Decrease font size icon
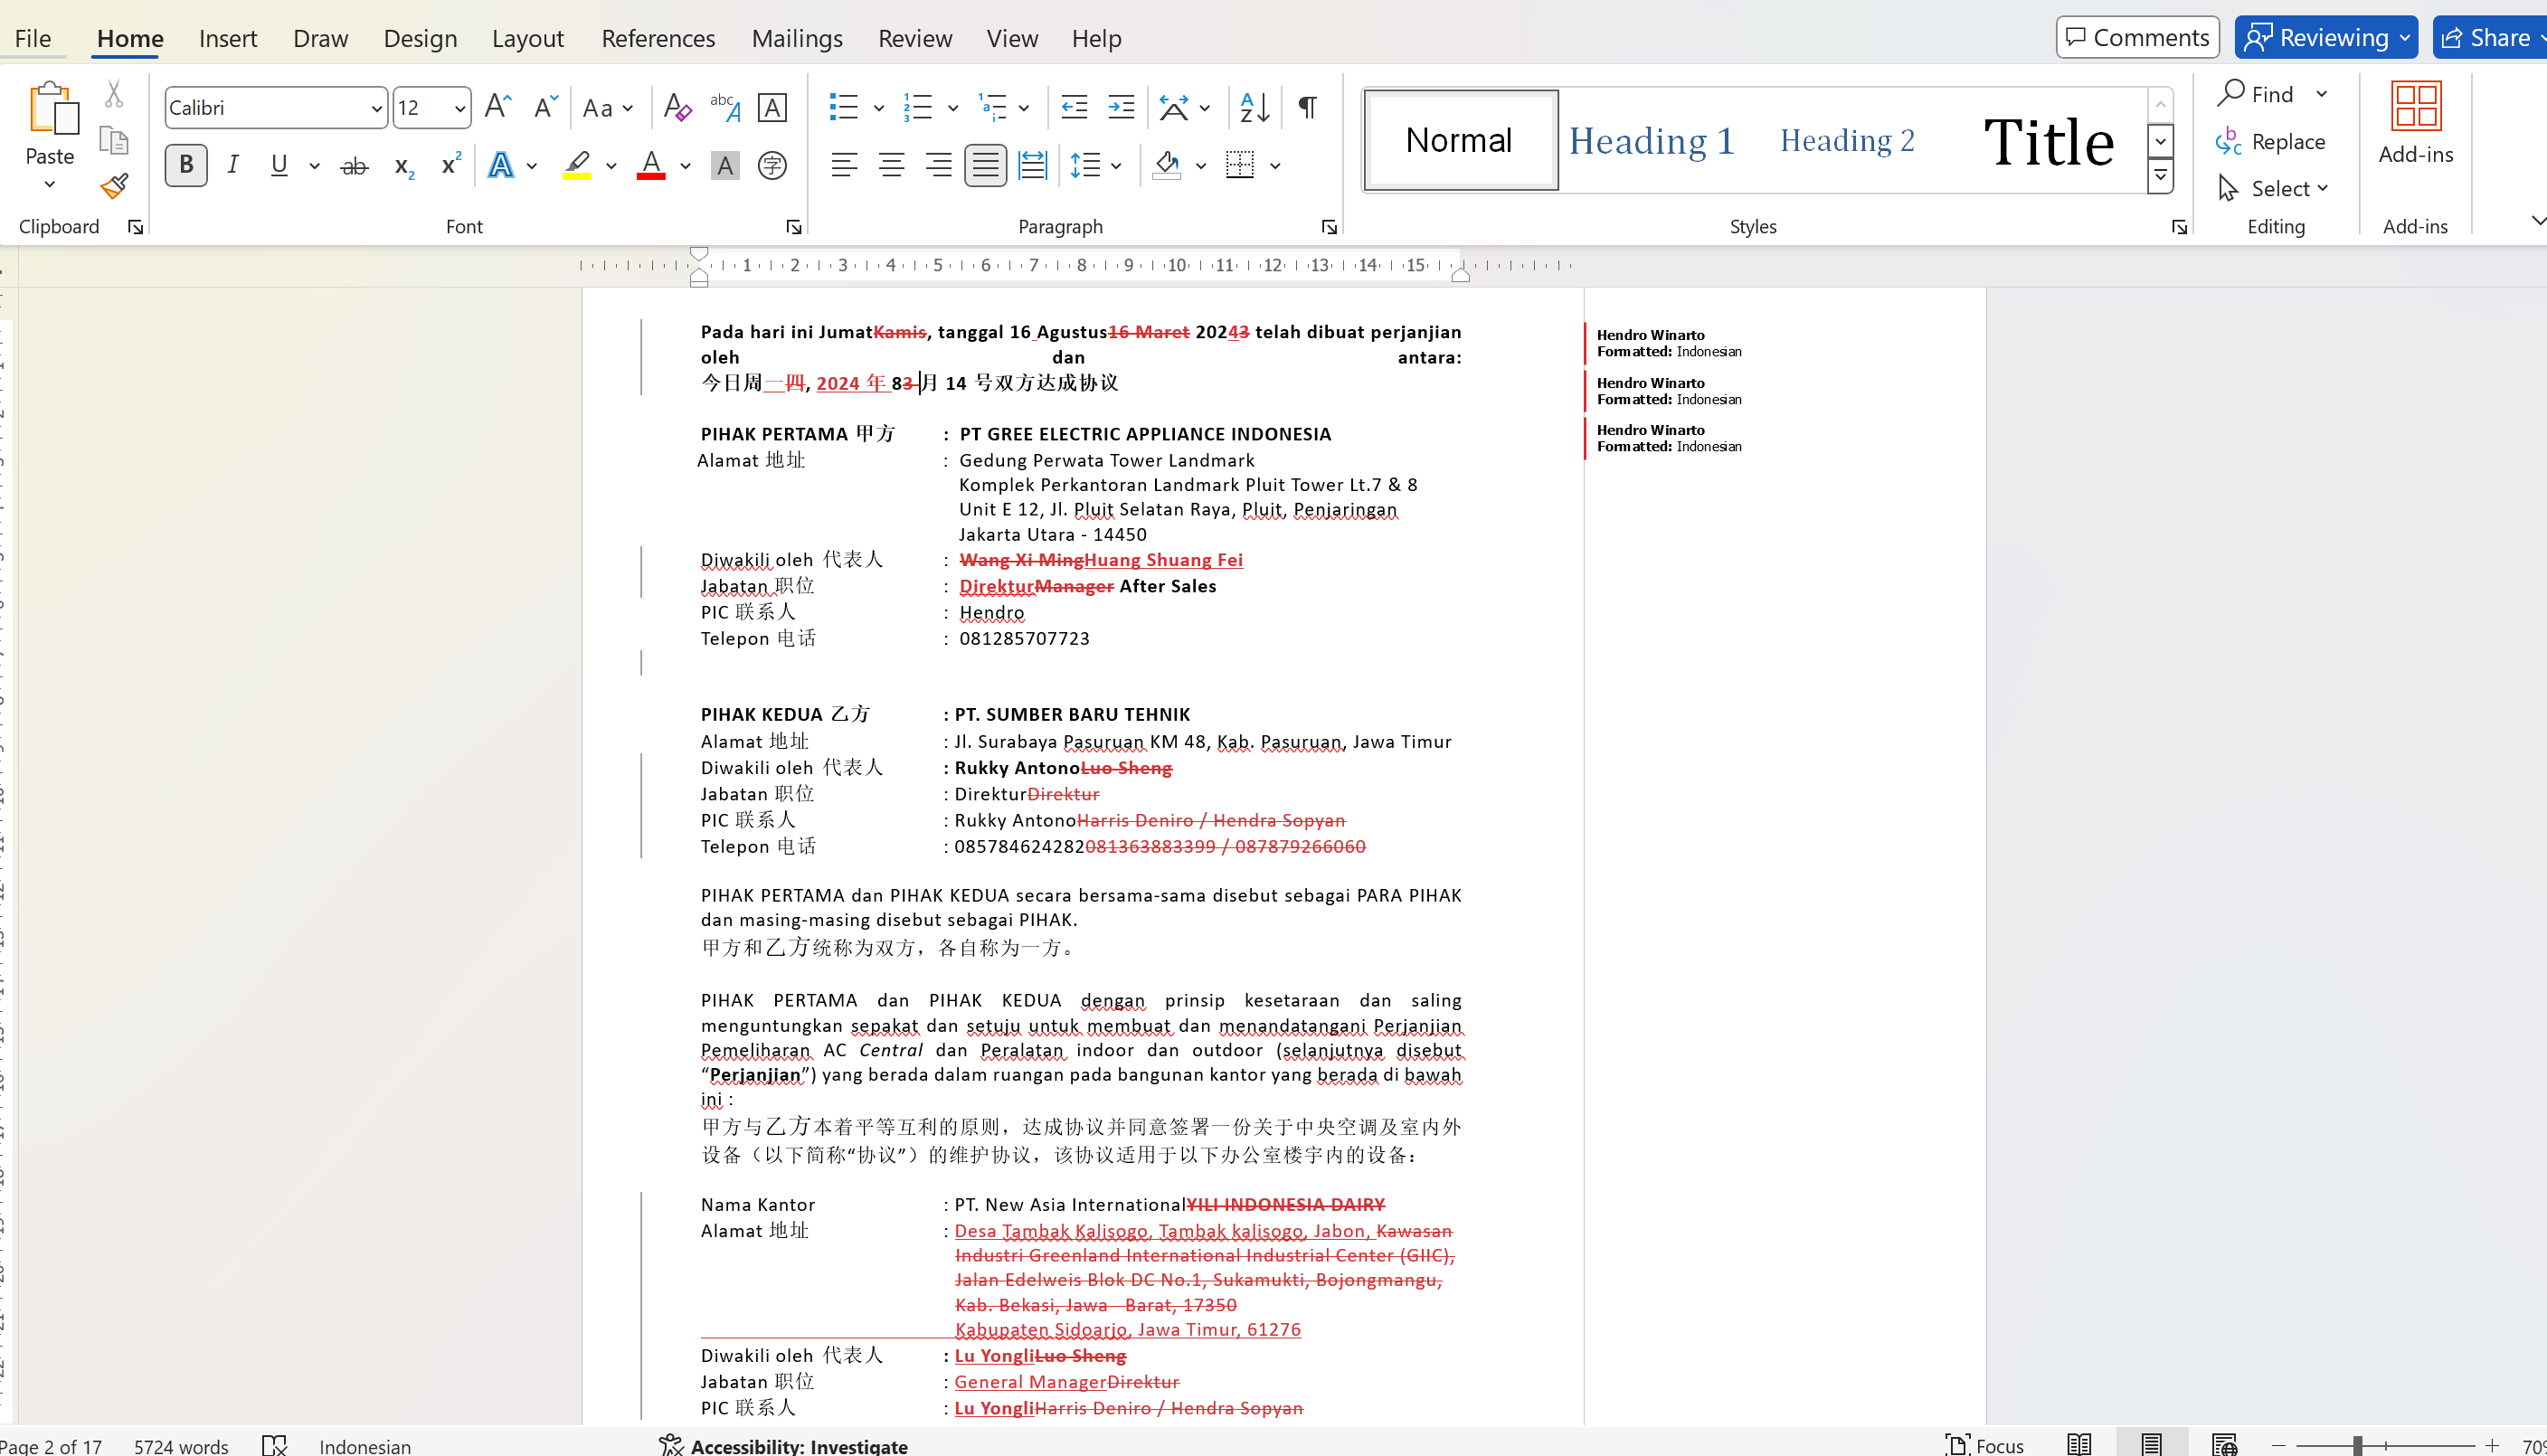2547x1456 pixels. coord(545,107)
